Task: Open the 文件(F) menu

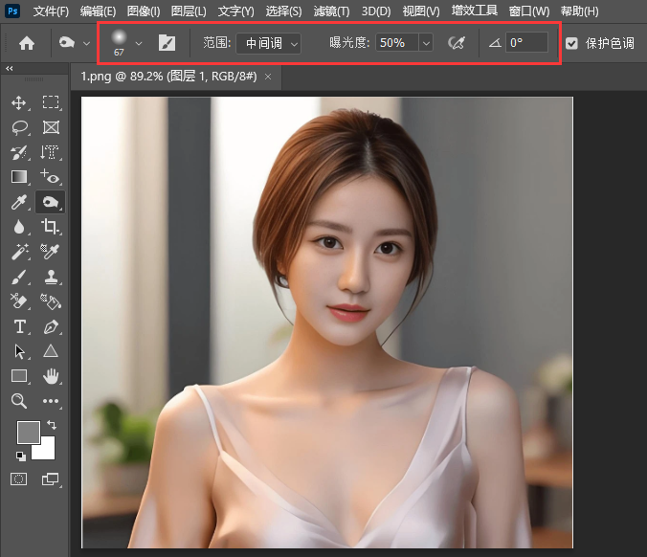Action: click(x=51, y=11)
